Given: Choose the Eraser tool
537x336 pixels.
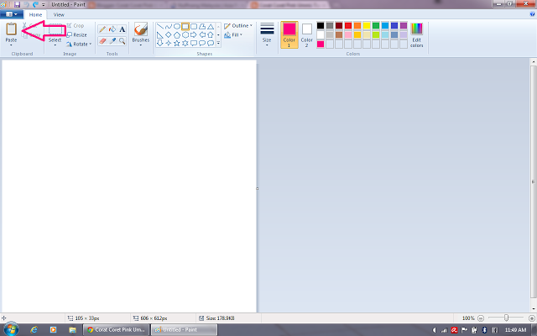Looking at the screenshot, I should click(102, 40).
